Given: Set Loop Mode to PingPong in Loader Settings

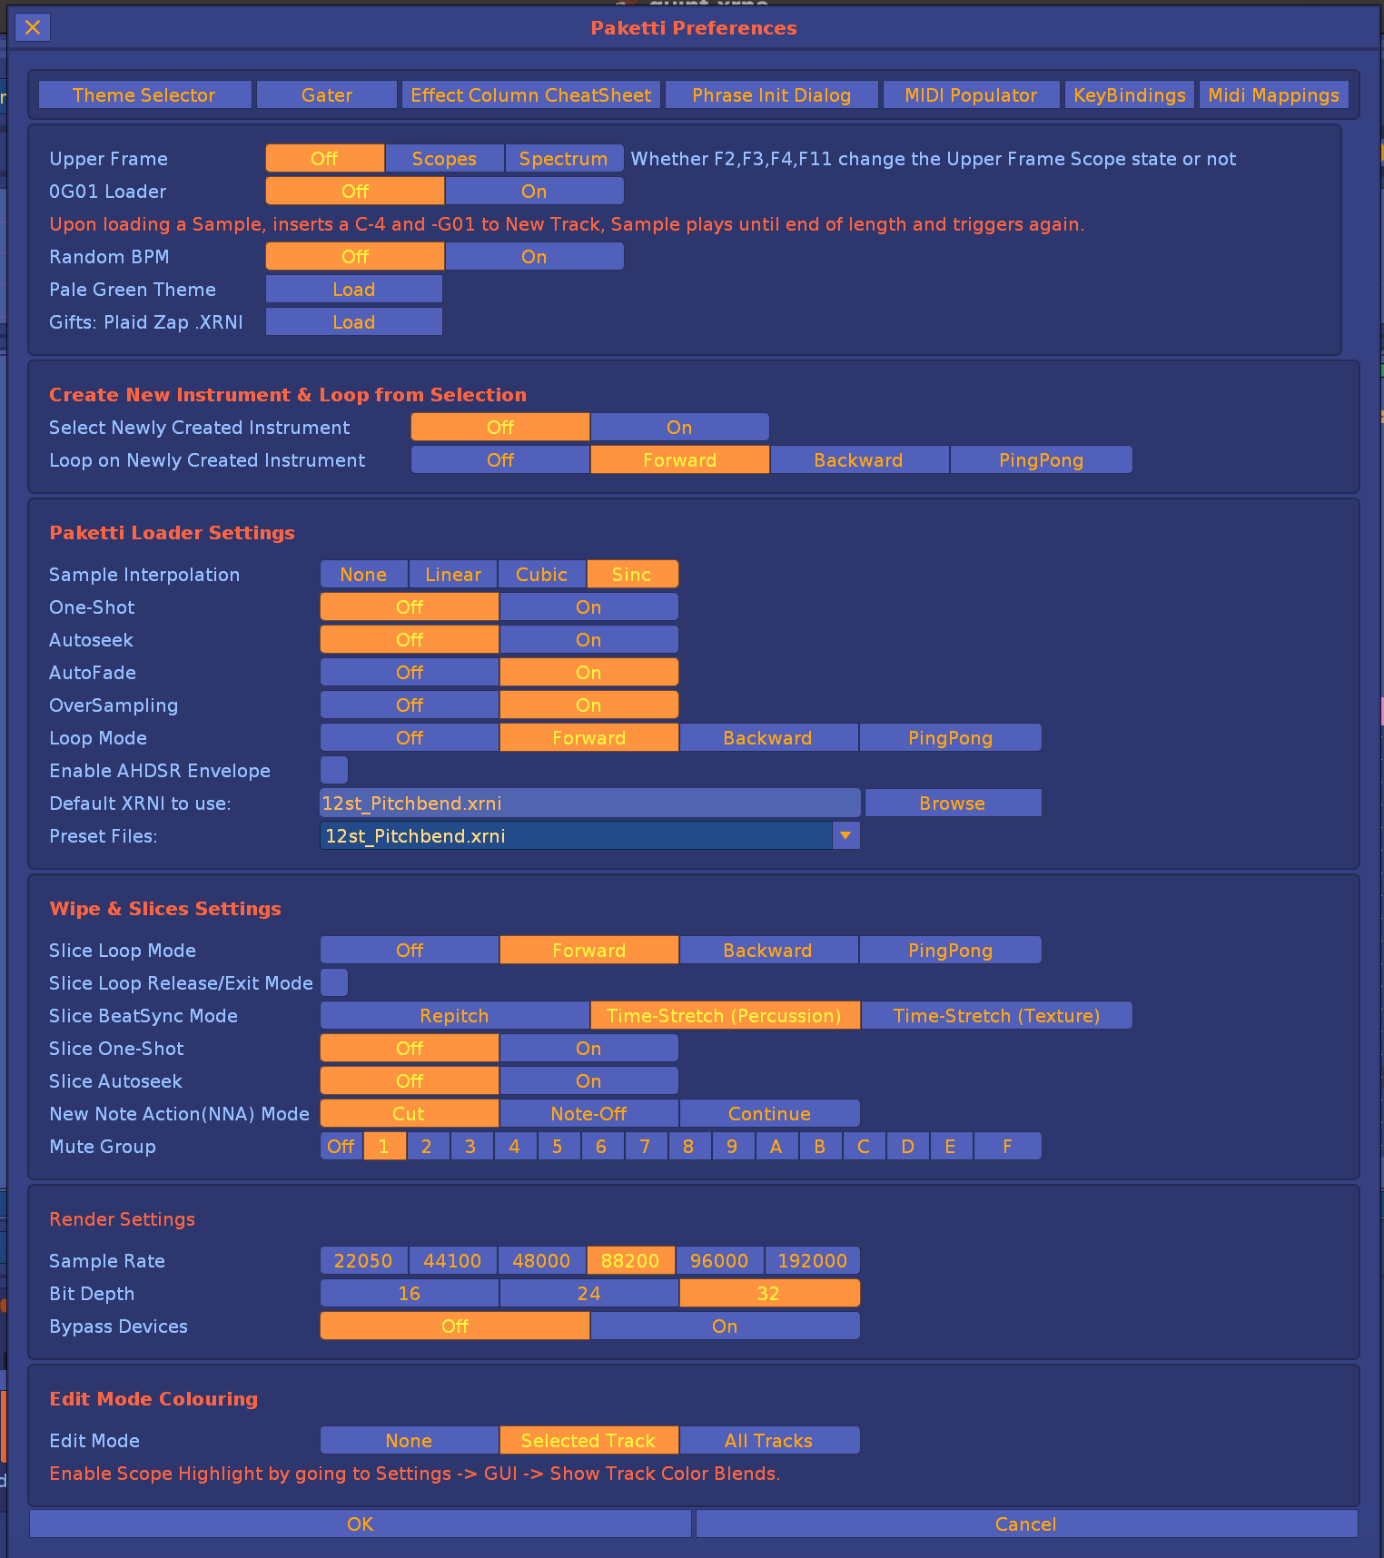Looking at the screenshot, I should pyautogui.click(x=950, y=738).
